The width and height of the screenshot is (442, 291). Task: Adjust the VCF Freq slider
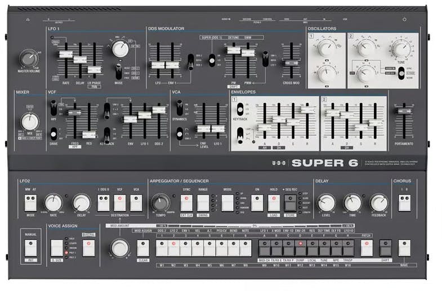[x=75, y=113]
